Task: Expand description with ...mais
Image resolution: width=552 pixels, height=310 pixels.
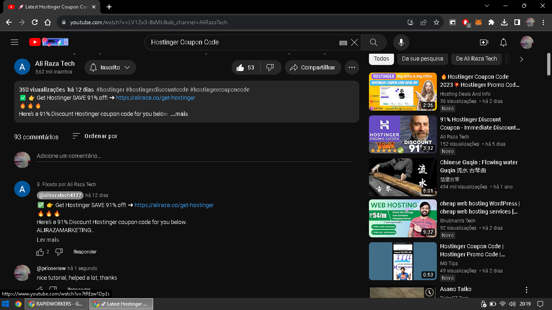Action: click(179, 114)
